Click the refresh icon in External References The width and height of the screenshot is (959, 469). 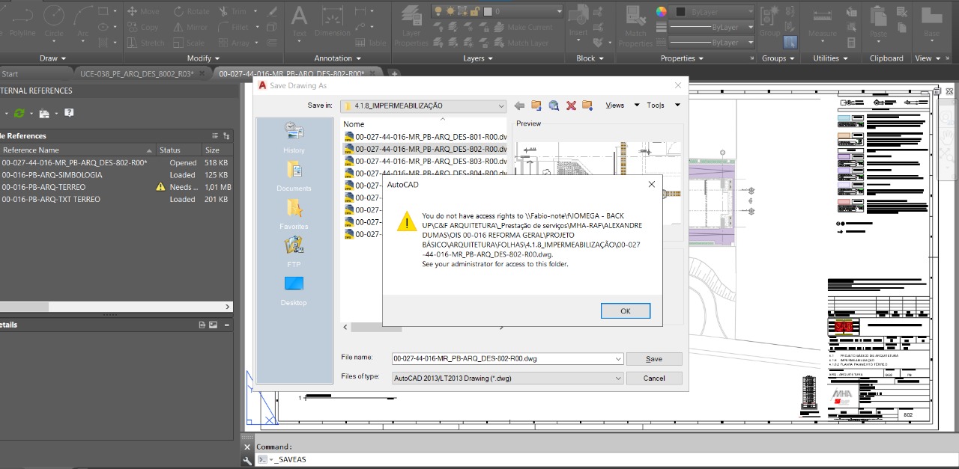(x=19, y=113)
